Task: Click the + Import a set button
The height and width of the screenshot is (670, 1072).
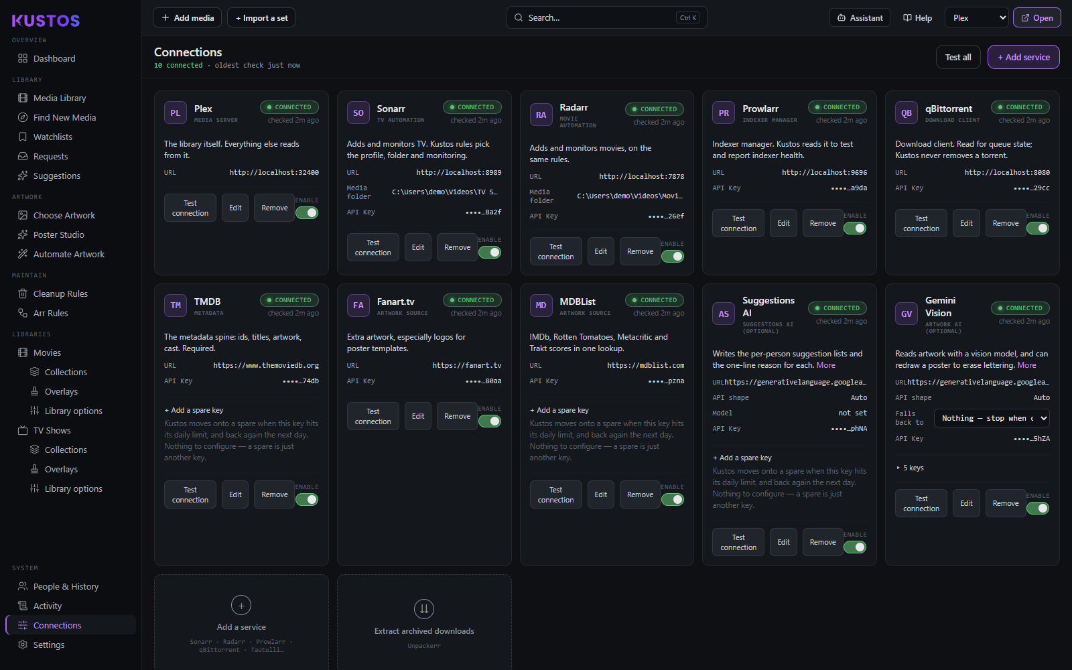Action: pyautogui.click(x=261, y=18)
